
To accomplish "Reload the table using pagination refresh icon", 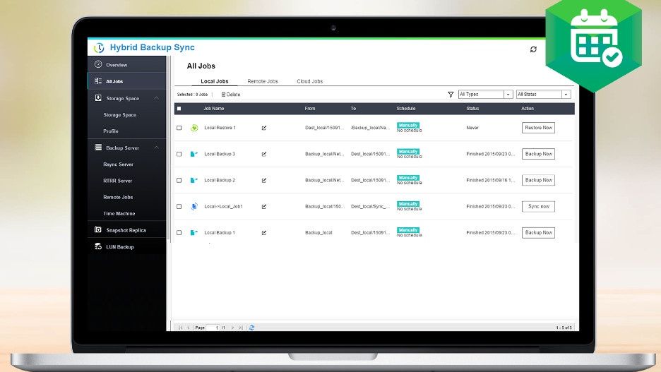I will 251,328.
